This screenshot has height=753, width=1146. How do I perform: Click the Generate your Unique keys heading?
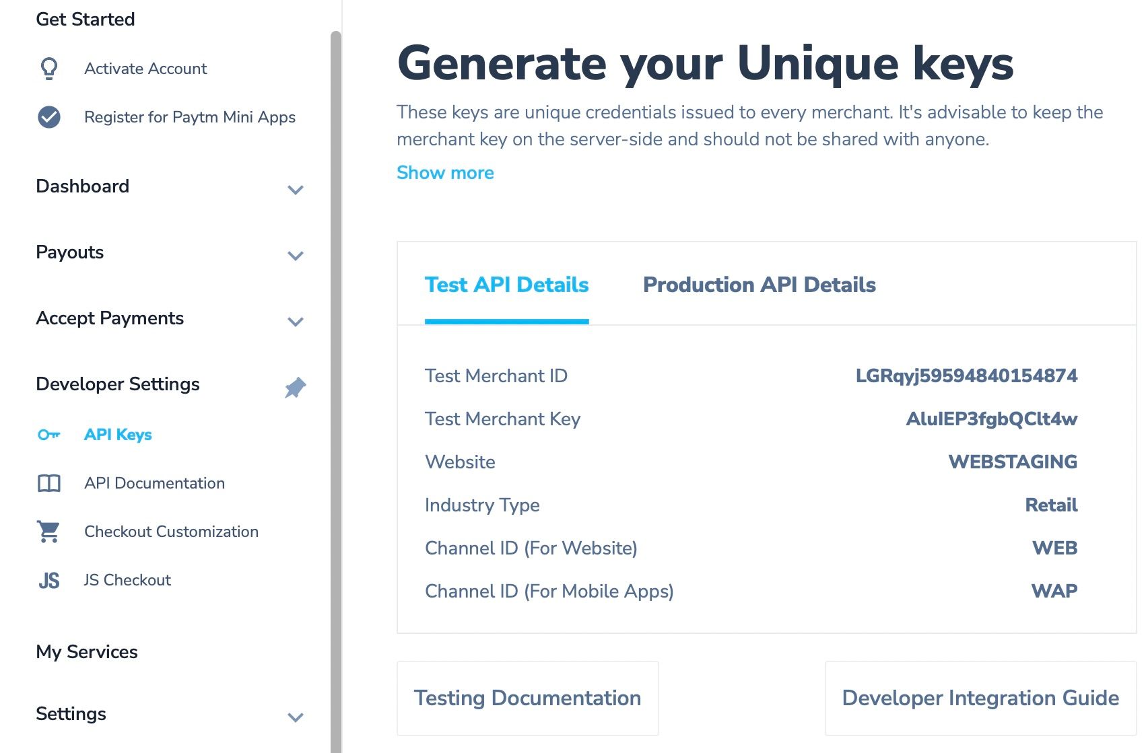[706, 63]
